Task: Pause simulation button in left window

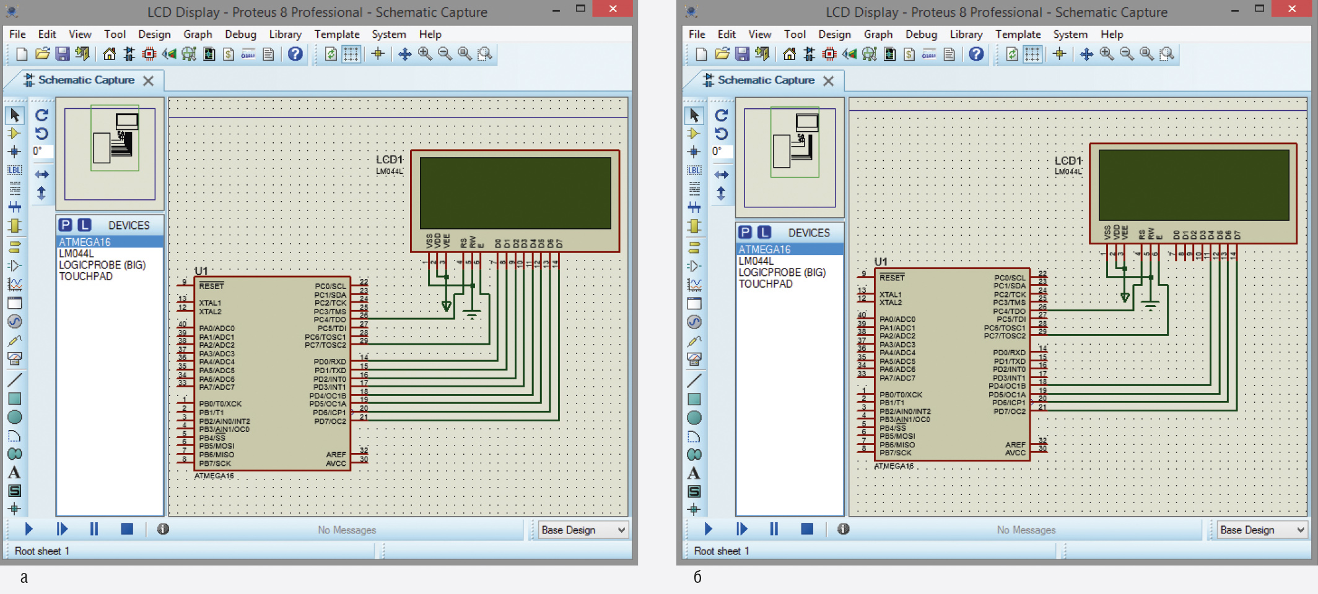Action: [94, 529]
